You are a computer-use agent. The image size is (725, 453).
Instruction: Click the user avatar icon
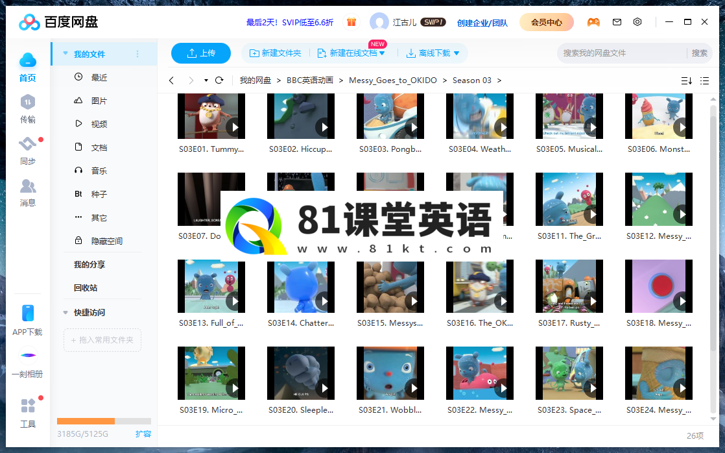click(379, 22)
